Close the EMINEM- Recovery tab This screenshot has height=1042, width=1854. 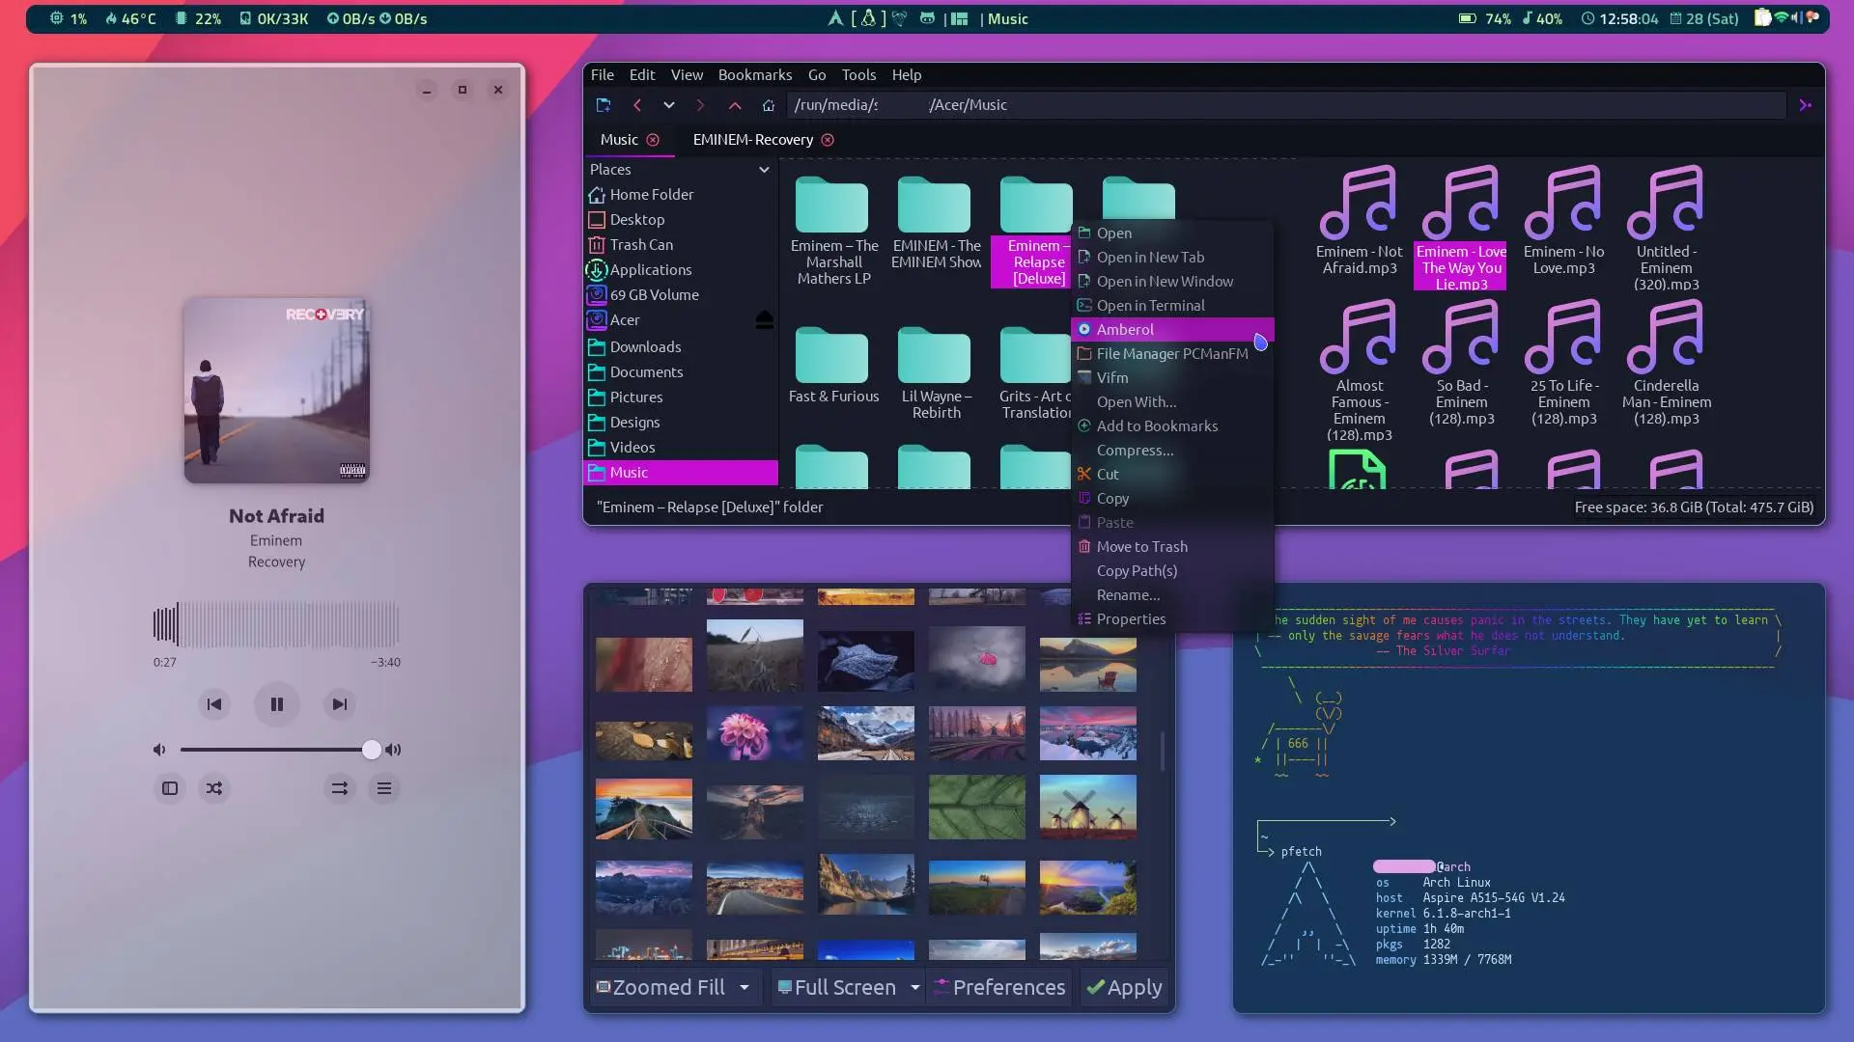[828, 140]
